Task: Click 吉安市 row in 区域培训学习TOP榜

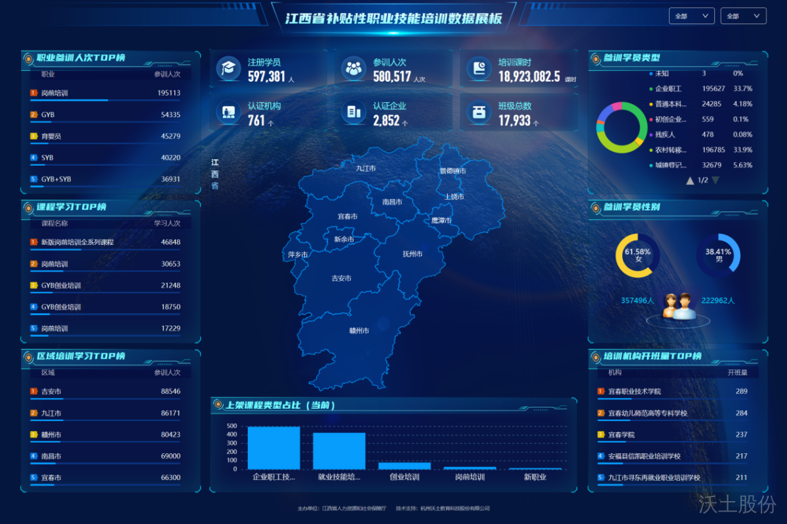Action: (51, 392)
